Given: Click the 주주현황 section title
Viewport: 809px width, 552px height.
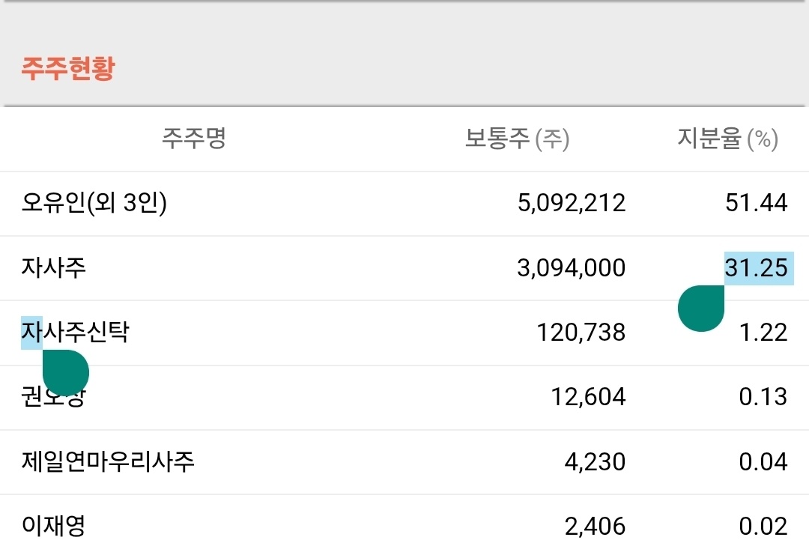Looking at the screenshot, I should pos(67,69).
